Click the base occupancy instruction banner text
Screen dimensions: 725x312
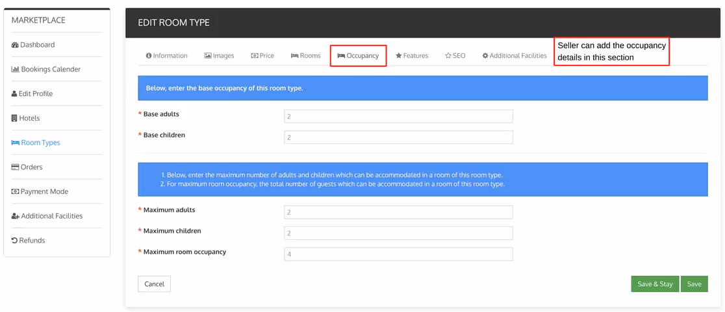click(x=225, y=88)
